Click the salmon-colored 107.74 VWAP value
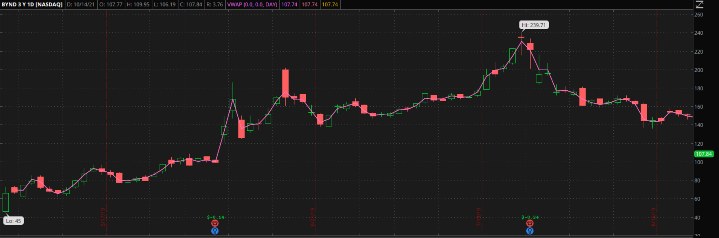 click(310, 5)
